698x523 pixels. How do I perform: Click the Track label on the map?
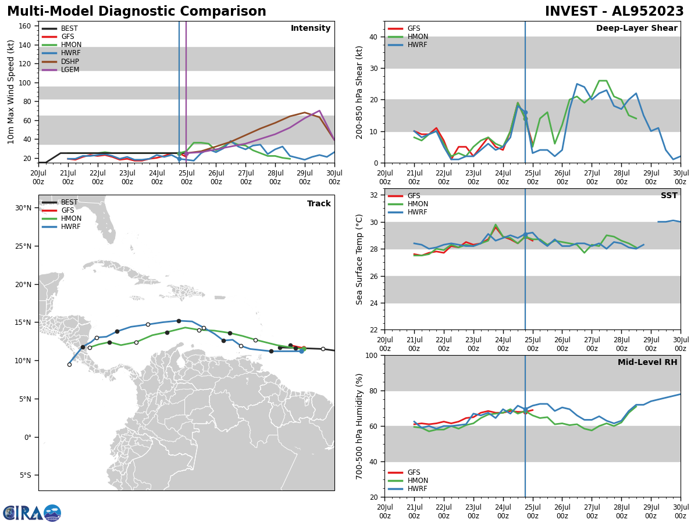(319, 204)
